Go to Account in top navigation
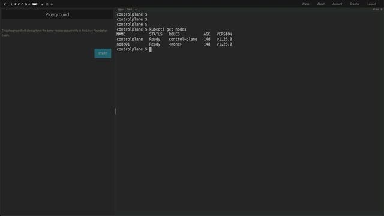This screenshot has width=384, height=216. click(337, 4)
